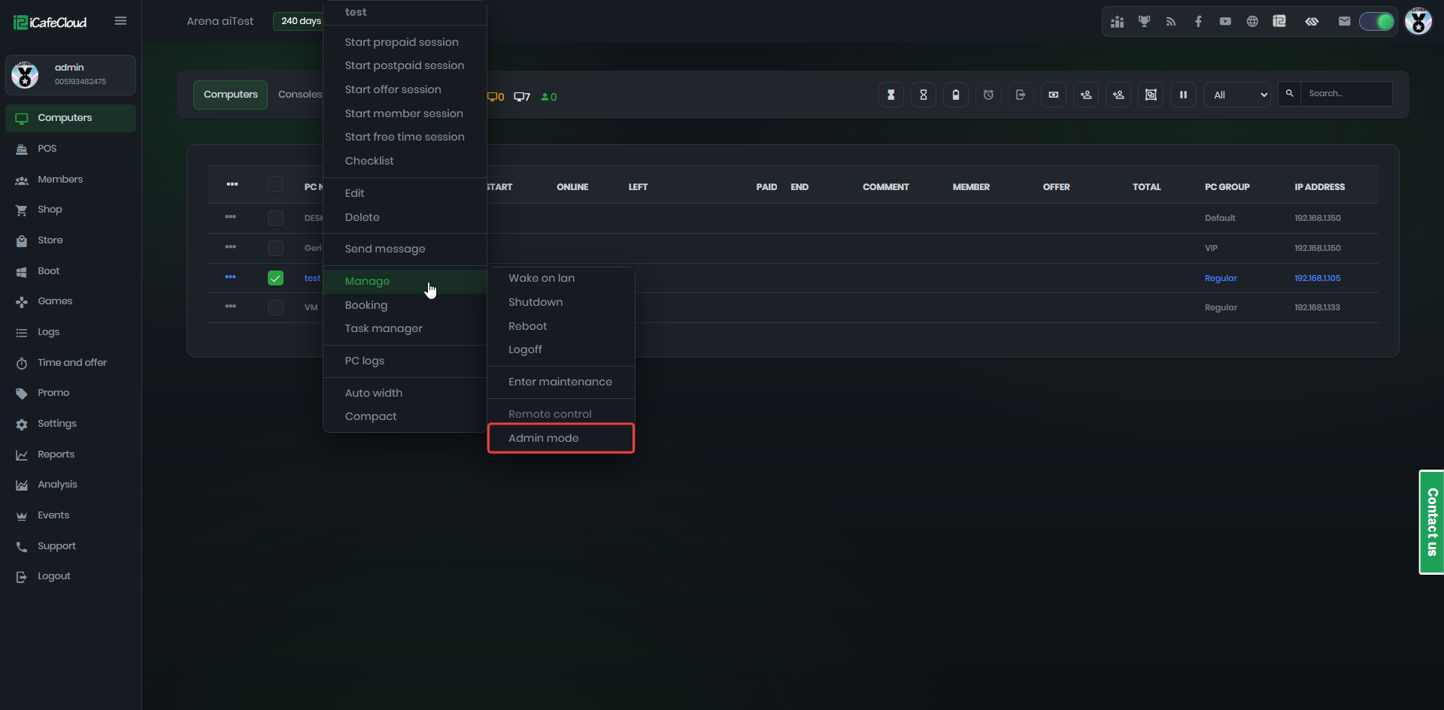
Task: Open three-dots menu for VM row
Action: pyautogui.click(x=231, y=307)
